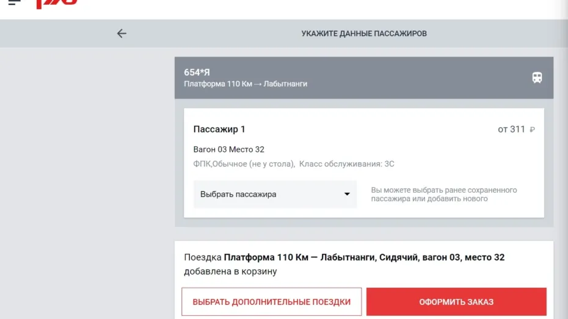The width and height of the screenshot is (568, 319).
Task: Click the 'ФПК,Обычное (не у стола)' description
Action: pos(244,164)
